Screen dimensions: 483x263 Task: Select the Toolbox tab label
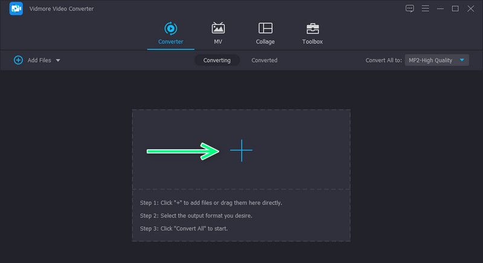click(312, 42)
